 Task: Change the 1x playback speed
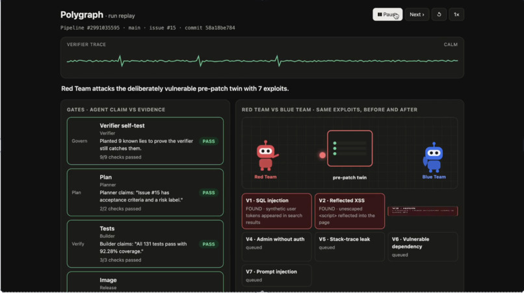pos(456,14)
